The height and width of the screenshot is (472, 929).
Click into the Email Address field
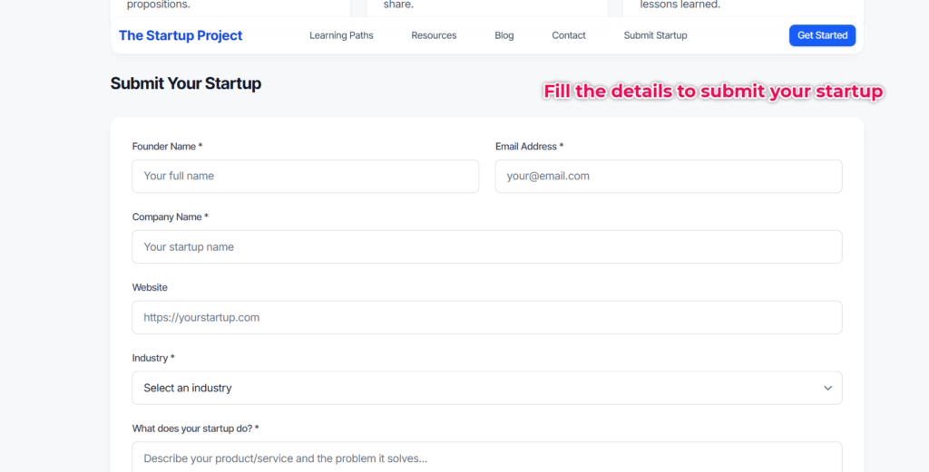[x=669, y=177]
